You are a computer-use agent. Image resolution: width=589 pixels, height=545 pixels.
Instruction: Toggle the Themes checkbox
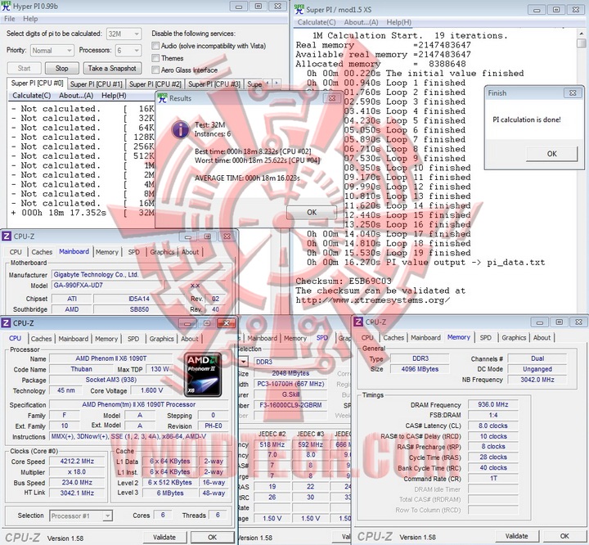(155, 58)
